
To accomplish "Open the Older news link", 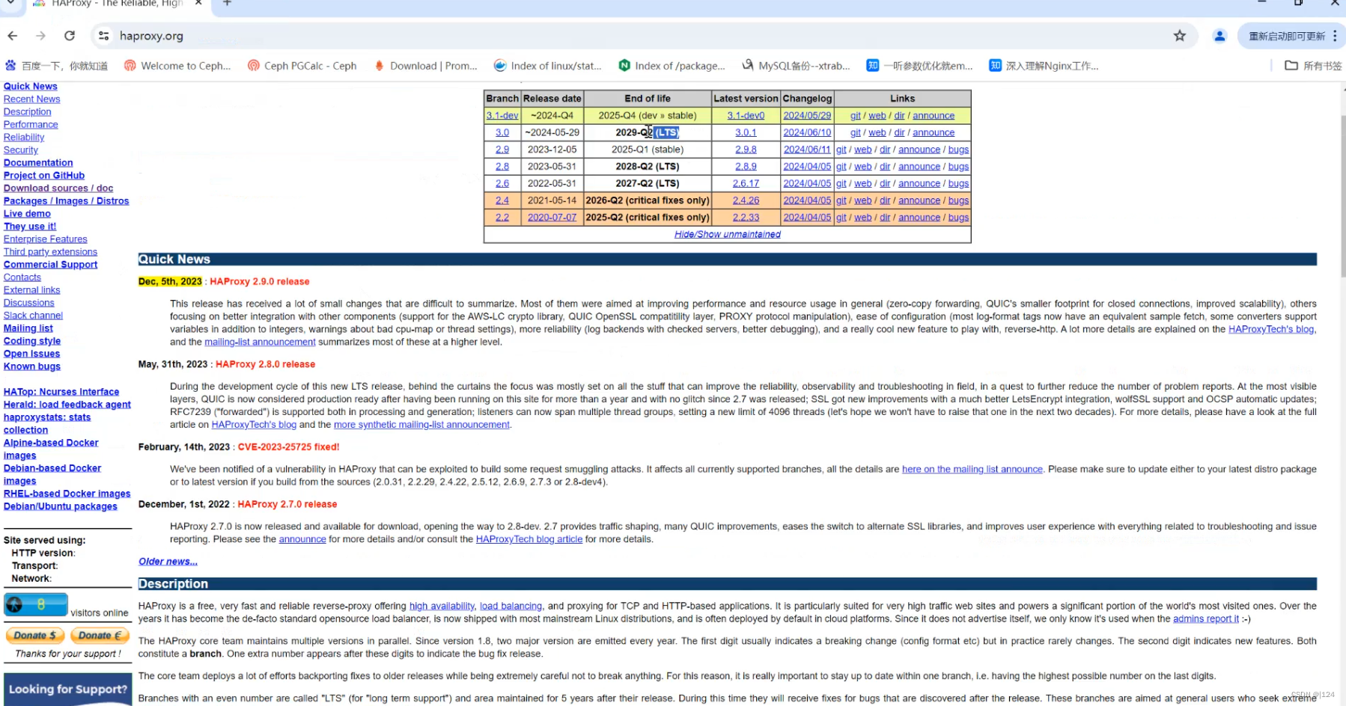I will pyautogui.click(x=168, y=562).
